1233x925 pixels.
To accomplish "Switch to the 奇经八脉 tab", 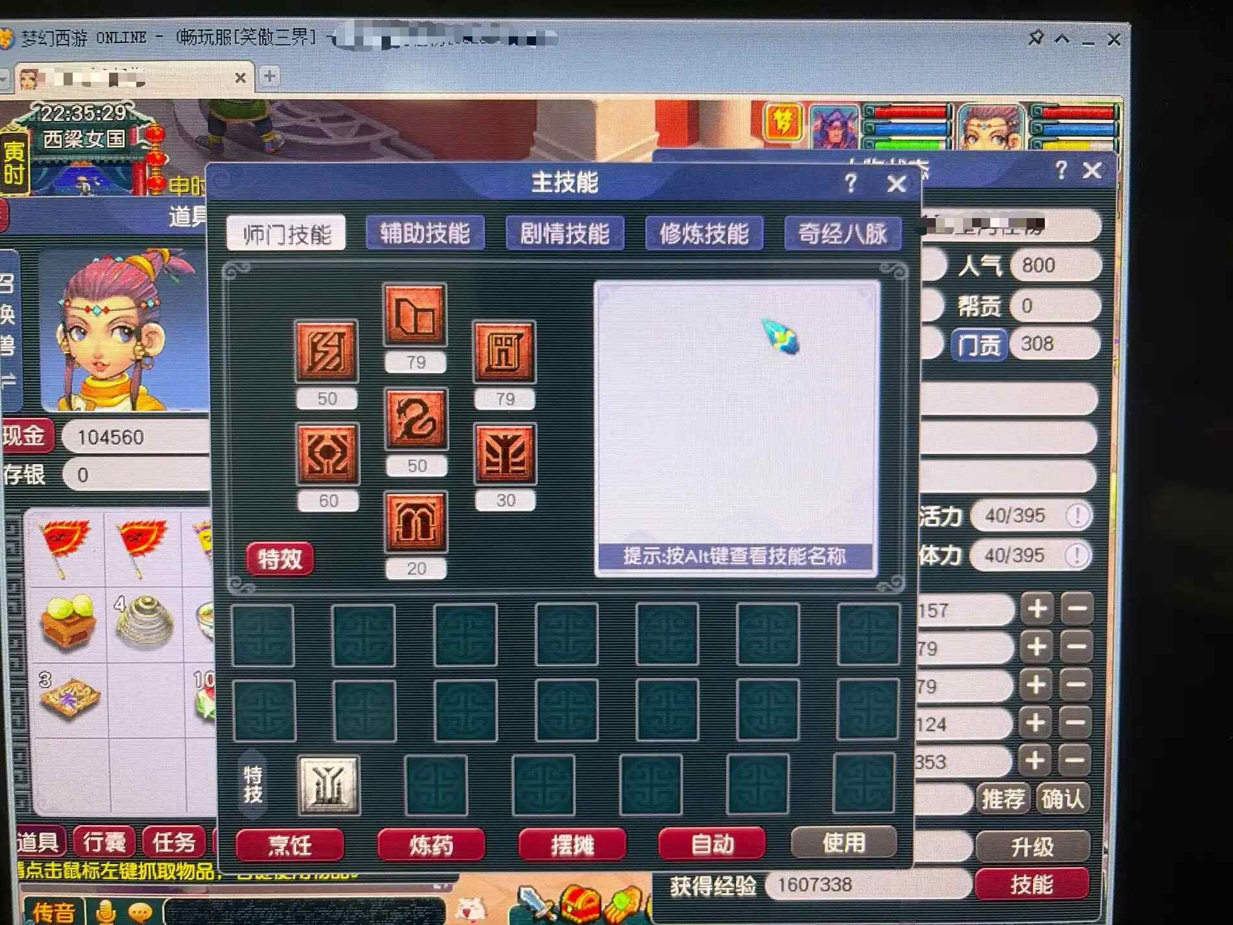I will click(842, 234).
